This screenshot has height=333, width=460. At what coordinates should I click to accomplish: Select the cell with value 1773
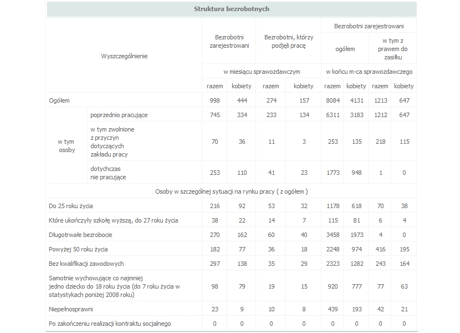332,173
